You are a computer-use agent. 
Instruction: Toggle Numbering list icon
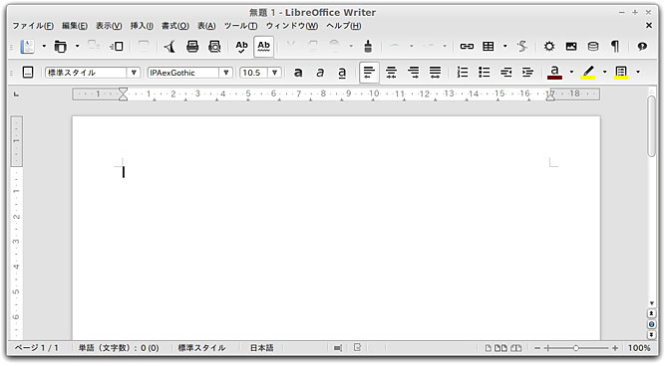click(463, 73)
